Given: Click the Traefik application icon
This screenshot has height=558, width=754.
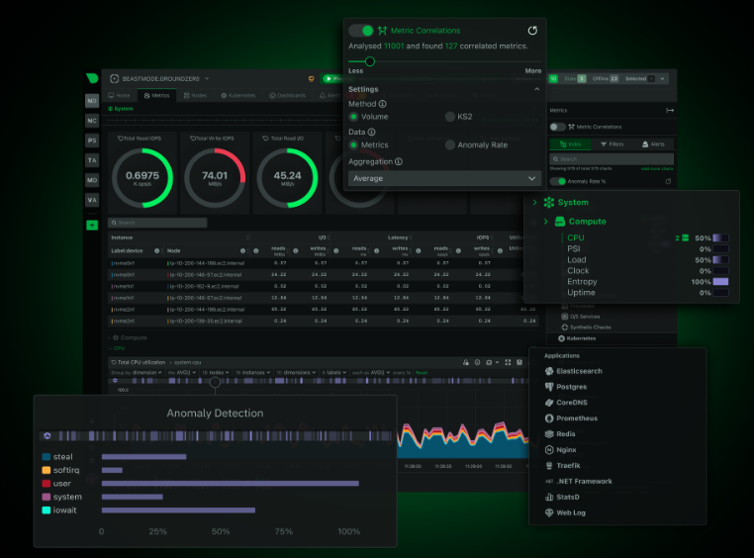Looking at the screenshot, I should pyautogui.click(x=549, y=465).
